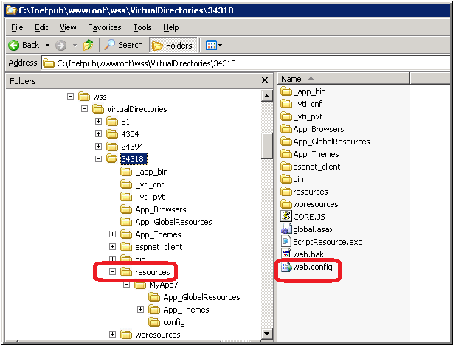Expand App_Themes under 34318 in tree

[x=112, y=234]
